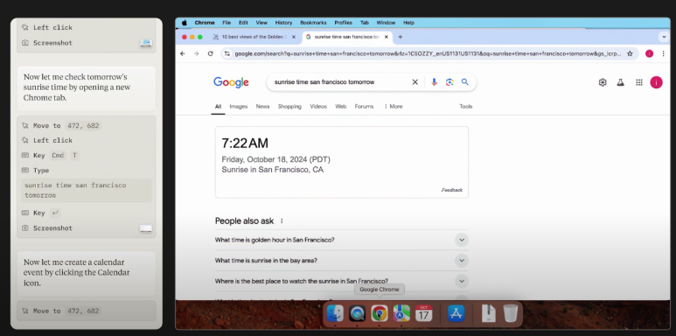Submit search with the magnifier icon

point(464,82)
